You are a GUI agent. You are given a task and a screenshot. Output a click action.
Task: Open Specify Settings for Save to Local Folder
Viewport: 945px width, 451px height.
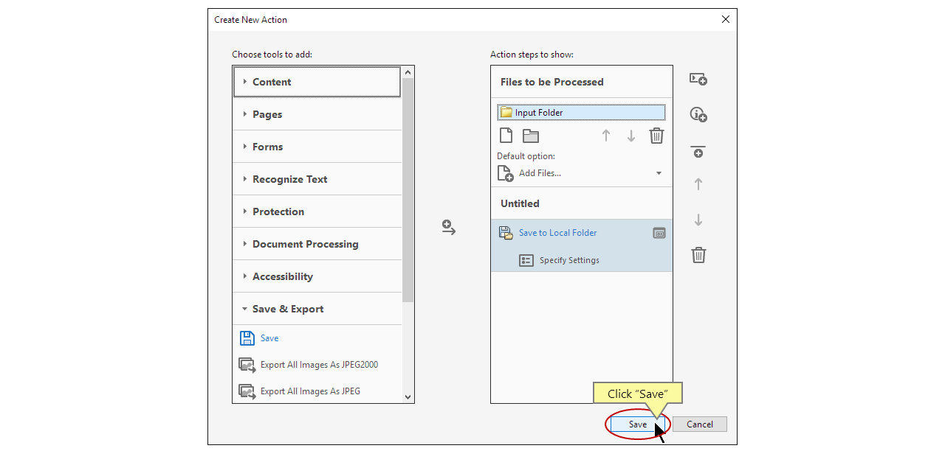(568, 259)
